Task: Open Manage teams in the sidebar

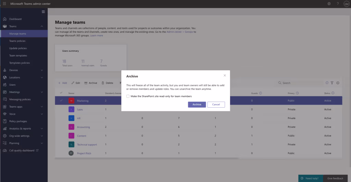Action: pyautogui.click(x=24, y=34)
